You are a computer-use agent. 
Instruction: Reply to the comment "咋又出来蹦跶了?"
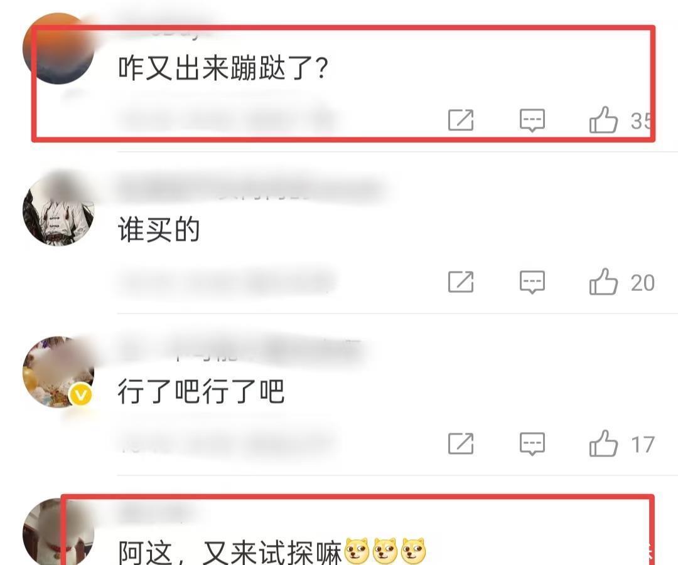pyautogui.click(x=532, y=120)
